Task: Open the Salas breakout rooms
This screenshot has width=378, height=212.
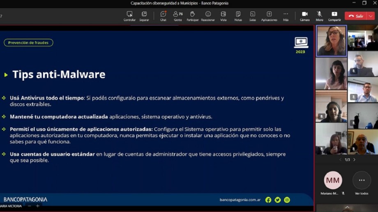Action: [252, 16]
